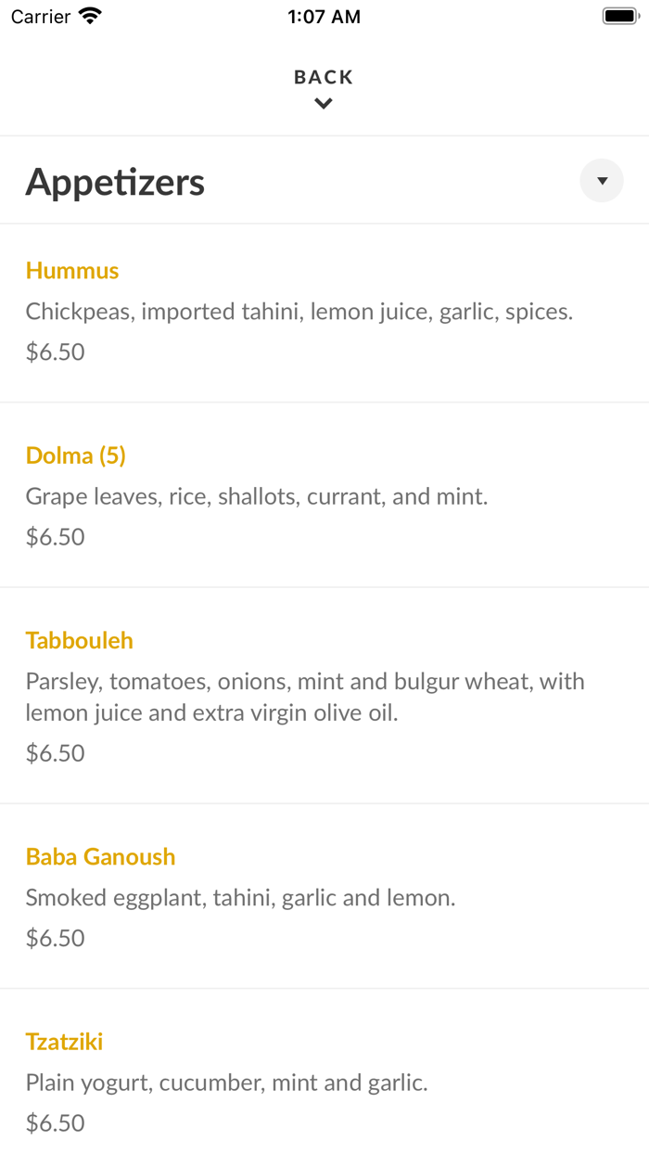Collapse the menu using the down chevron
This screenshot has height=1154, width=649.
tap(323, 103)
